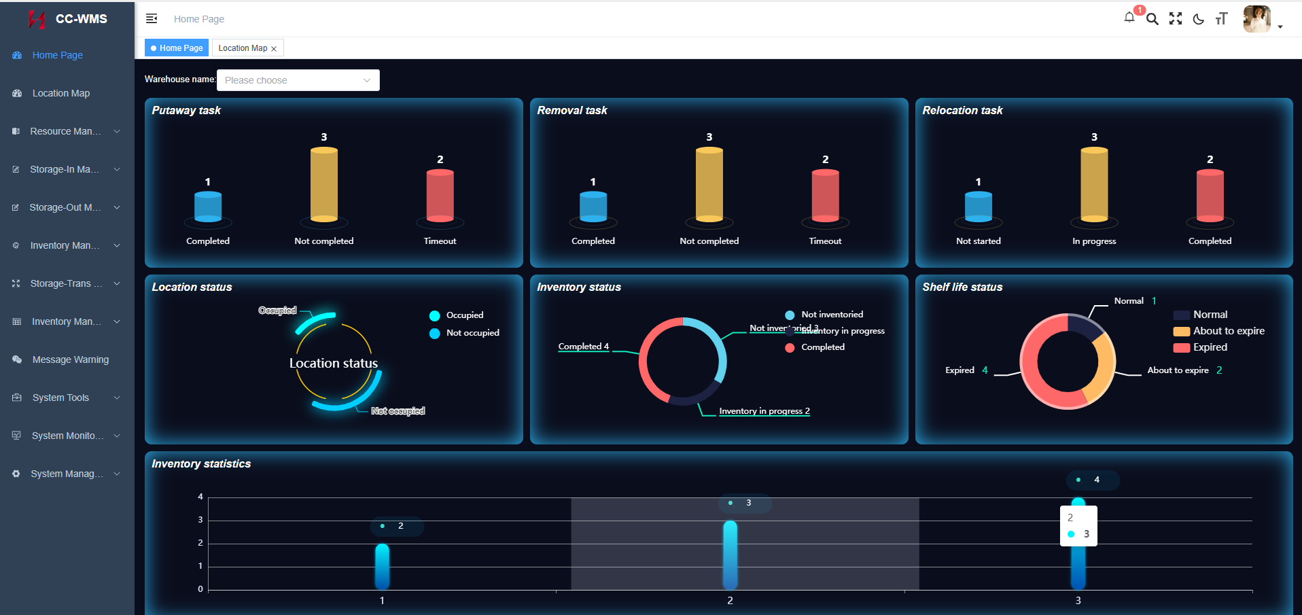Enter fullscreen using the expand icon
Image resolution: width=1302 pixels, height=615 pixels.
1175,19
